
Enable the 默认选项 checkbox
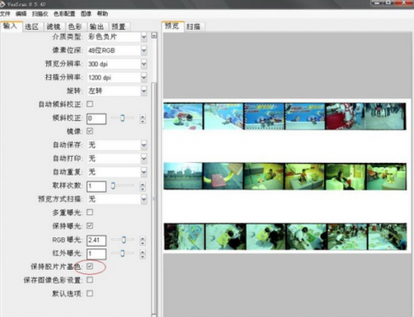tap(90, 293)
